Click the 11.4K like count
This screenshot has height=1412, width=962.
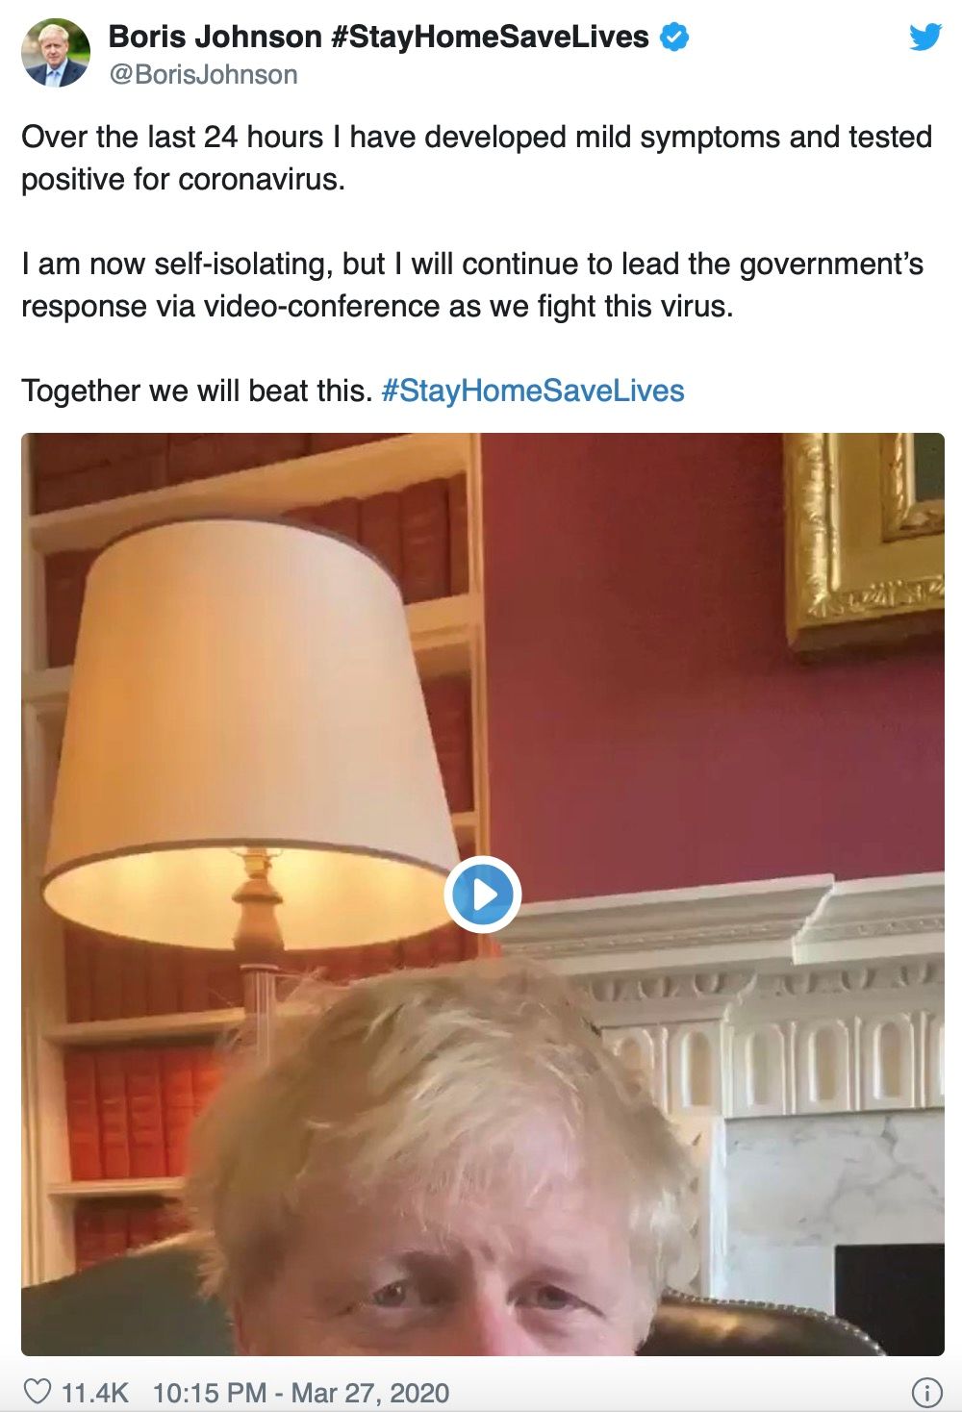pos(94,1393)
